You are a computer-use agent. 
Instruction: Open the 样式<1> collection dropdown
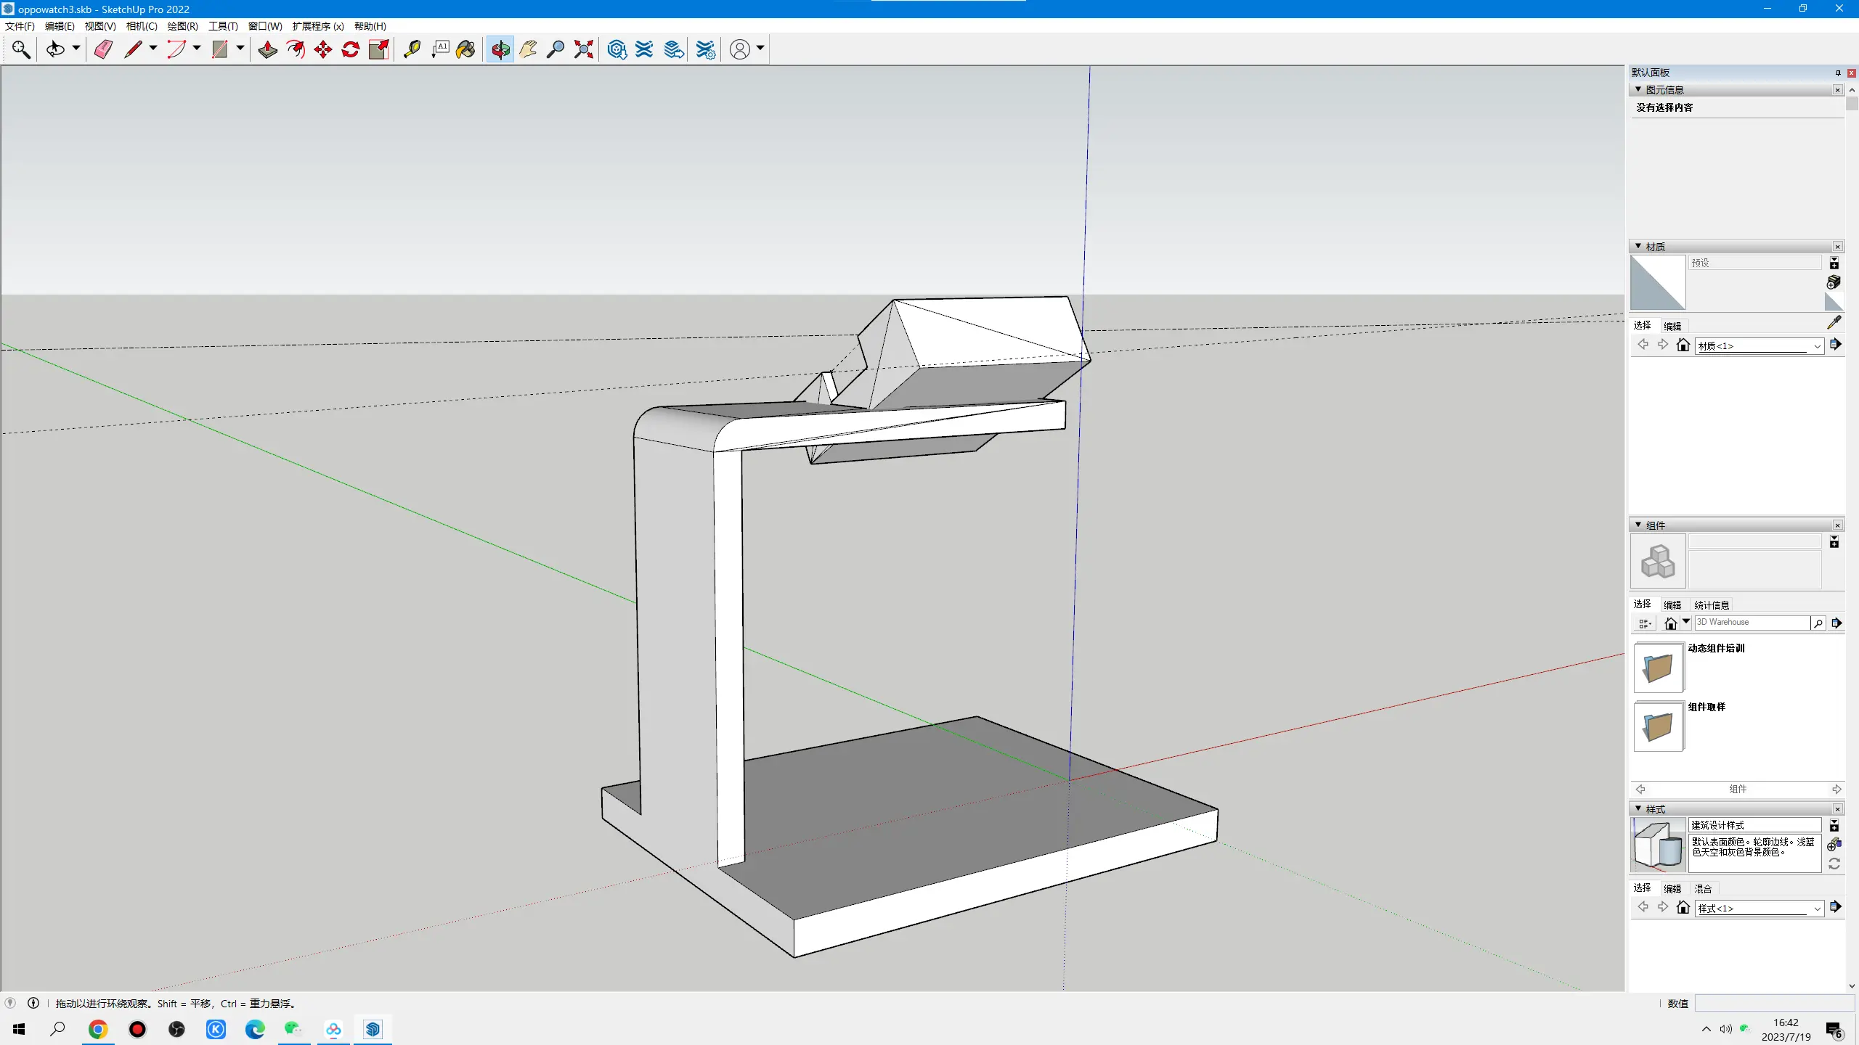point(1817,909)
